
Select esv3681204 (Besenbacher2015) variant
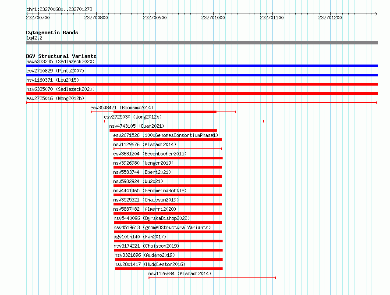150,154
